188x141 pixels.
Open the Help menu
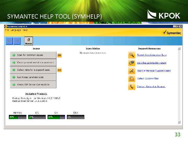25,30
